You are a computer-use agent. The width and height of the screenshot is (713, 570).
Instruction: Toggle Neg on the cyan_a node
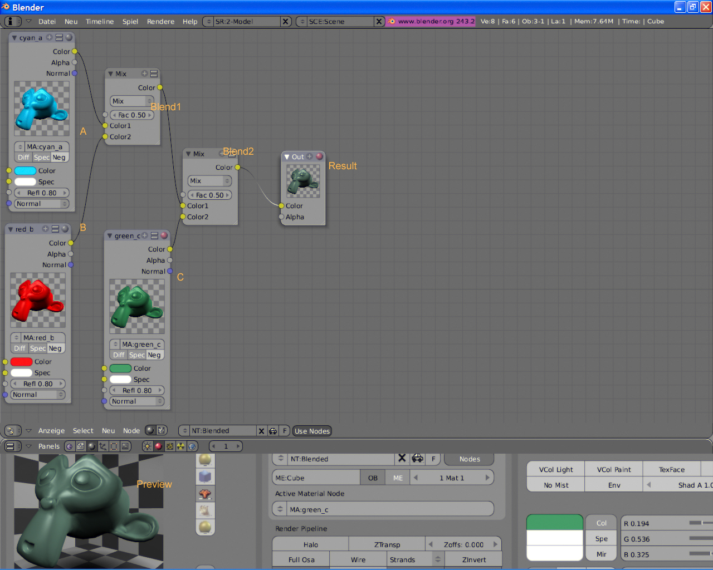[59, 158]
